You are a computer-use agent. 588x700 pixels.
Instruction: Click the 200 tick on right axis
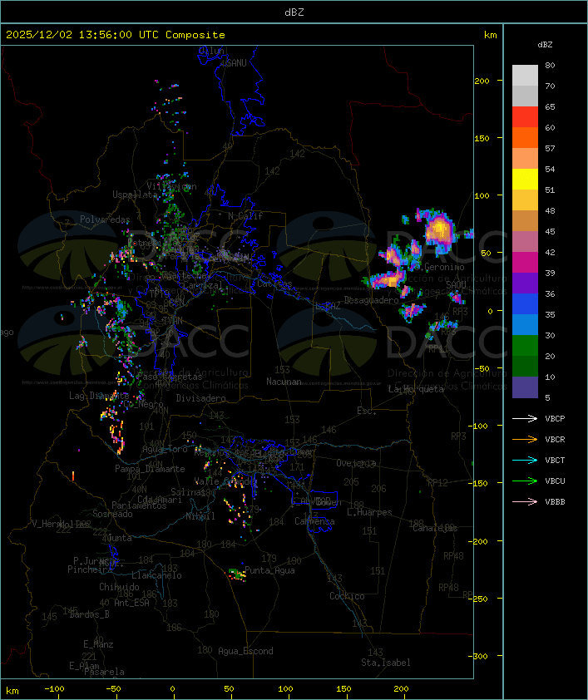coord(482,81)
